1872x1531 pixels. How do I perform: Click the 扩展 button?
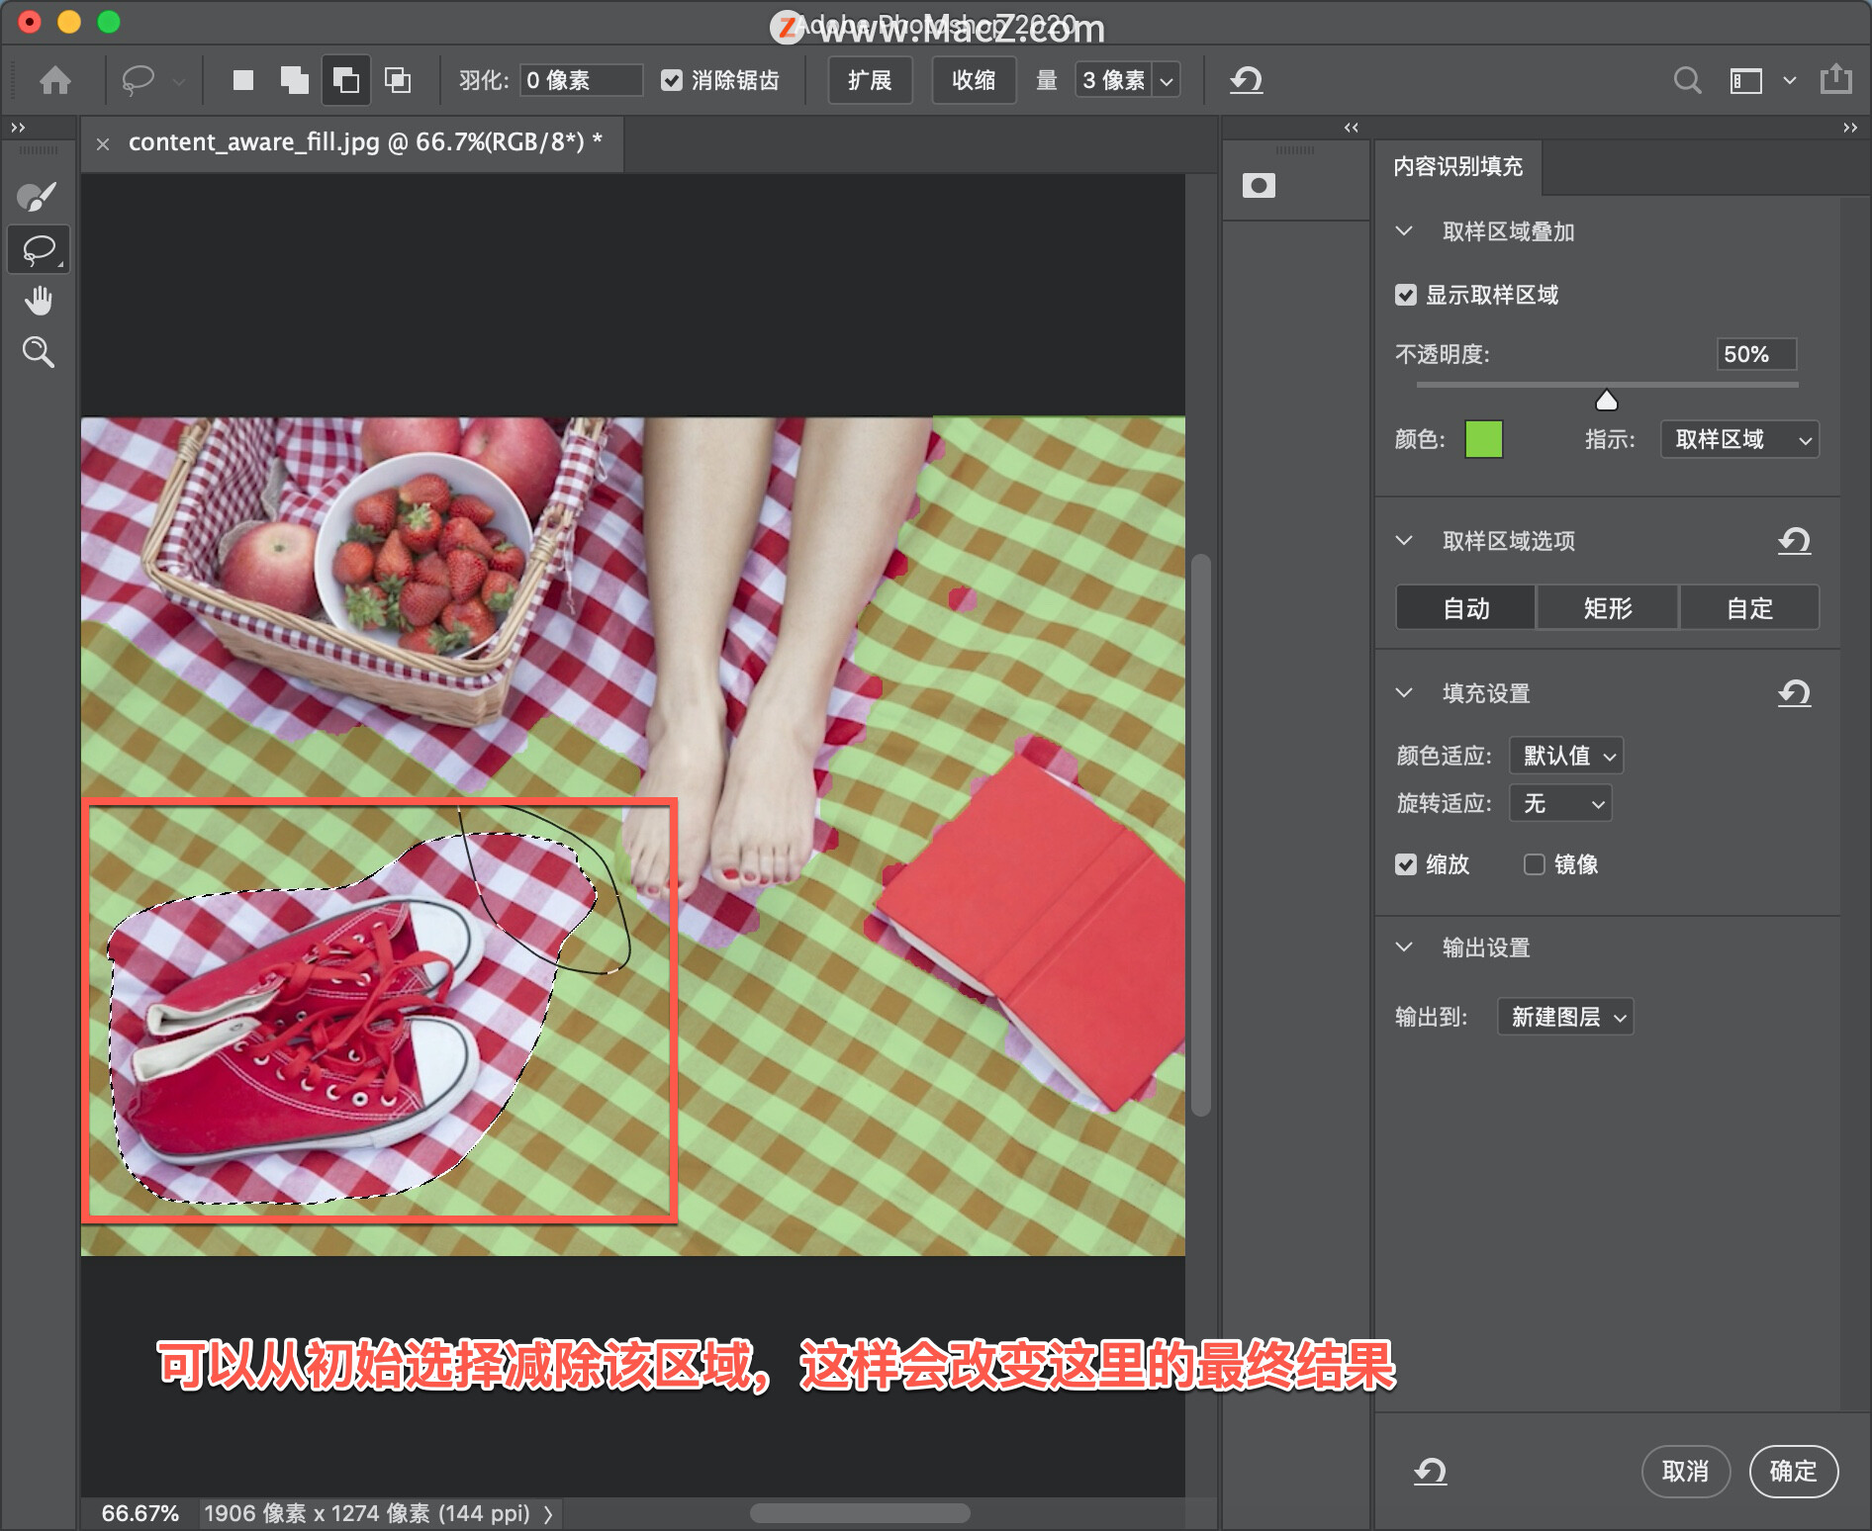[870, 80]
